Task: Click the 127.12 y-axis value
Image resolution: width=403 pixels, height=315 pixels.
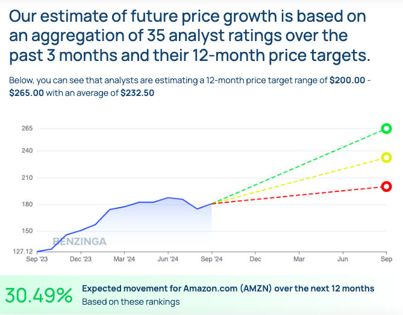Action: pyautogui.click(x=23, y=252)
